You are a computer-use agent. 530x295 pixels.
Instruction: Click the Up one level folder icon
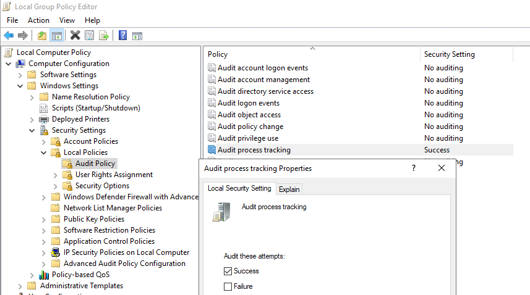42,35
